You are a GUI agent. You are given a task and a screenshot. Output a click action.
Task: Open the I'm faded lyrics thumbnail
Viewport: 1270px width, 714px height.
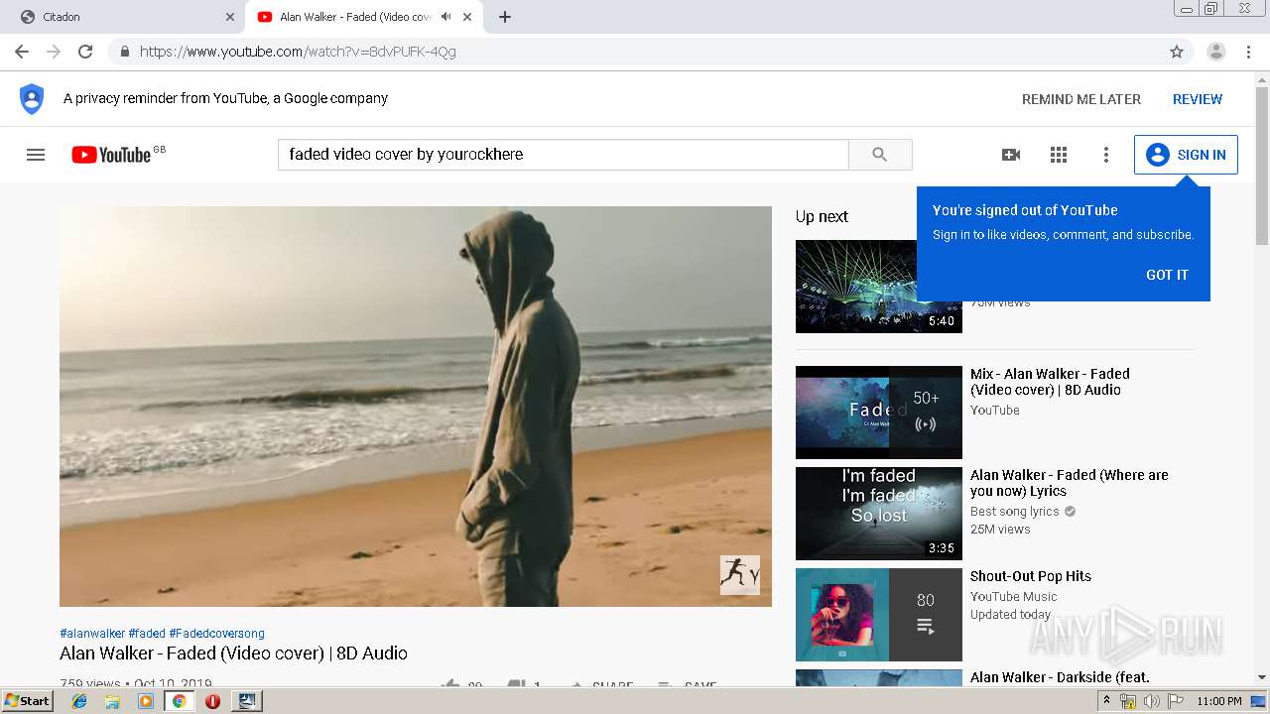(879, 514)
